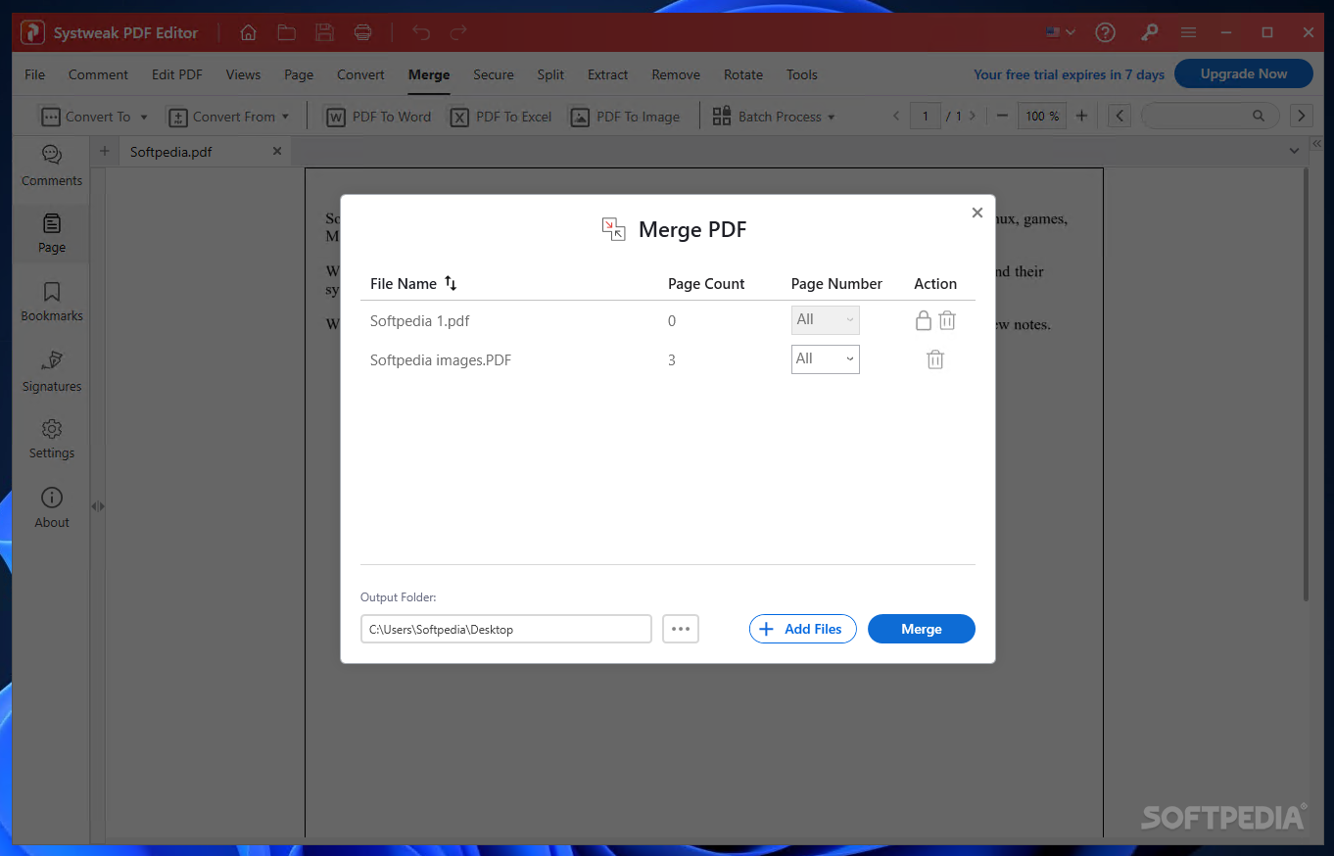Open the help question mark icon
Screen dimensions: 1334x856
click(x=1106, y=32)
